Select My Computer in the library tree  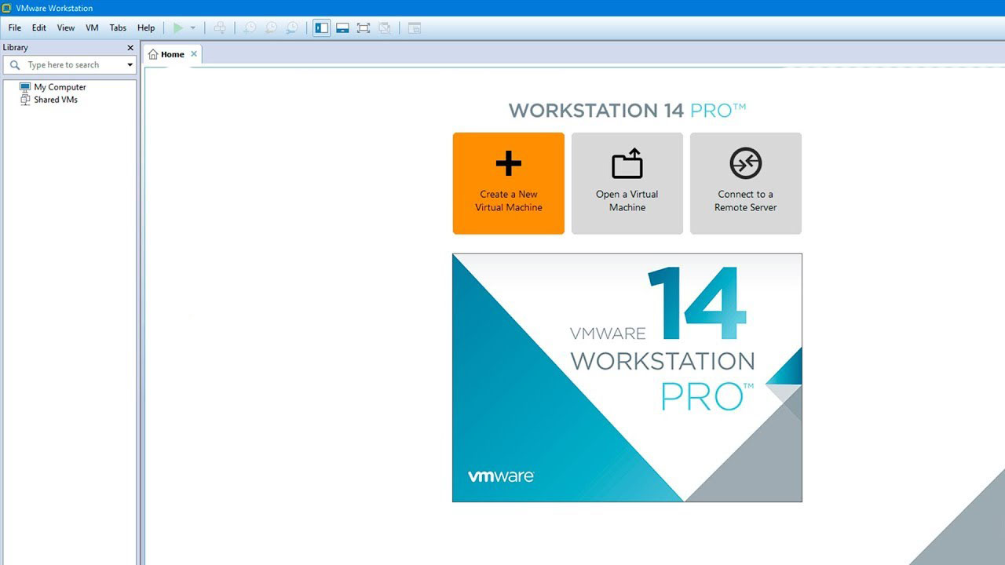53,87
